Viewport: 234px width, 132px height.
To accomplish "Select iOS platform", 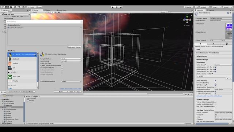I will coord(22,68).
